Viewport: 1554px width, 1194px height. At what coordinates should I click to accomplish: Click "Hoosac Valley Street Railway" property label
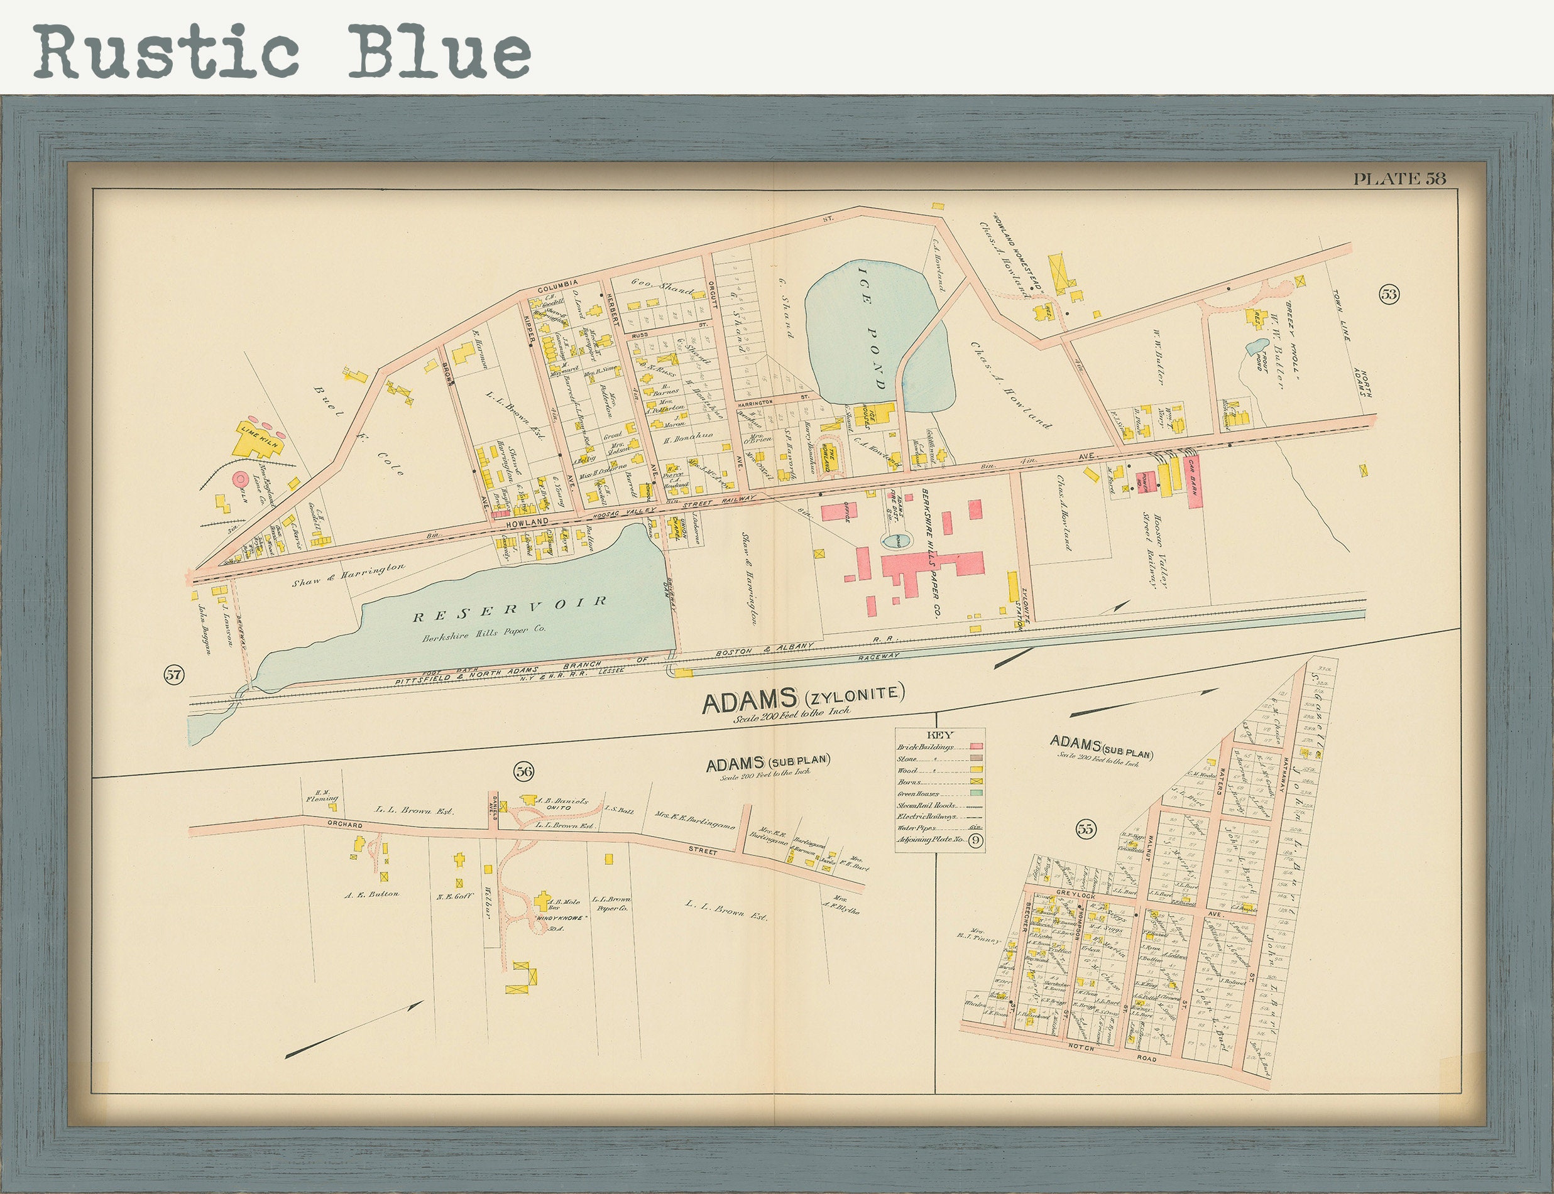1156,550
